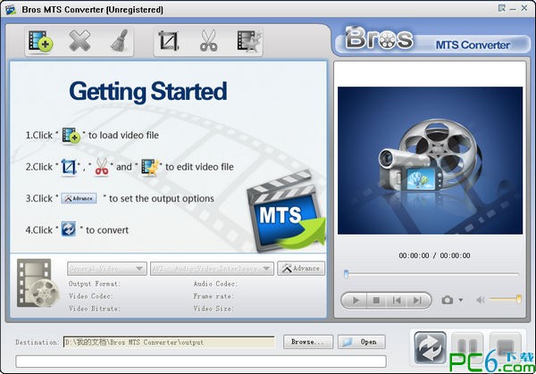
Task: Click the clear list broom icon
Action: pyautogui.click(x=118, y=41)
